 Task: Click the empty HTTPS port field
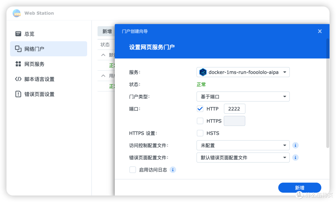tap(235, 121)
